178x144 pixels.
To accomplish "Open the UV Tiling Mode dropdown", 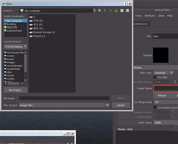I will [166, 102].
